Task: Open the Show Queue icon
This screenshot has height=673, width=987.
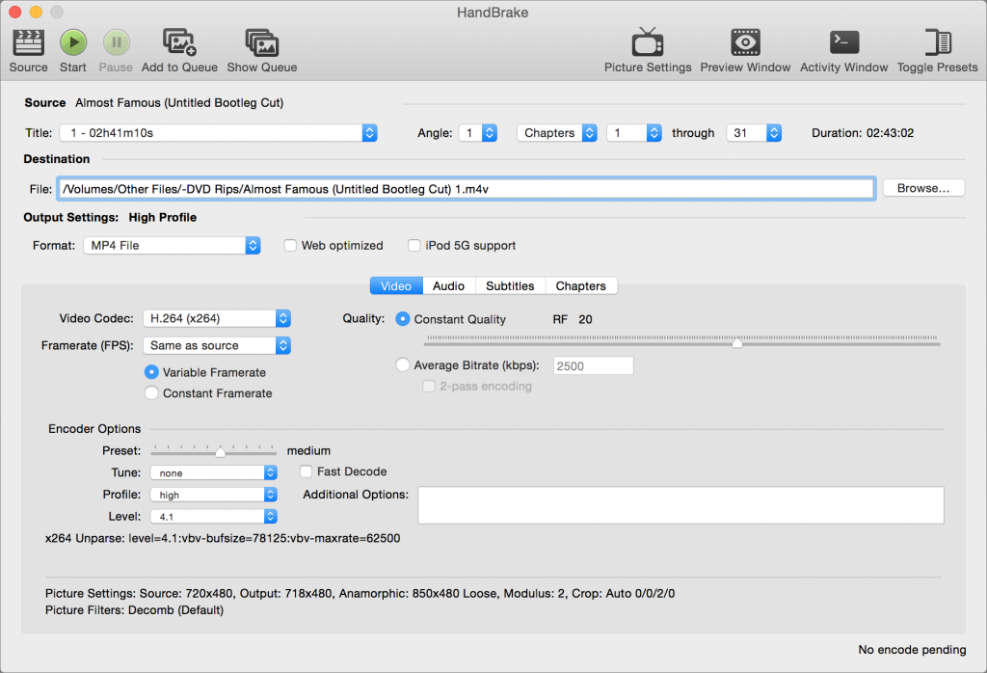Action: coord(261,43)
